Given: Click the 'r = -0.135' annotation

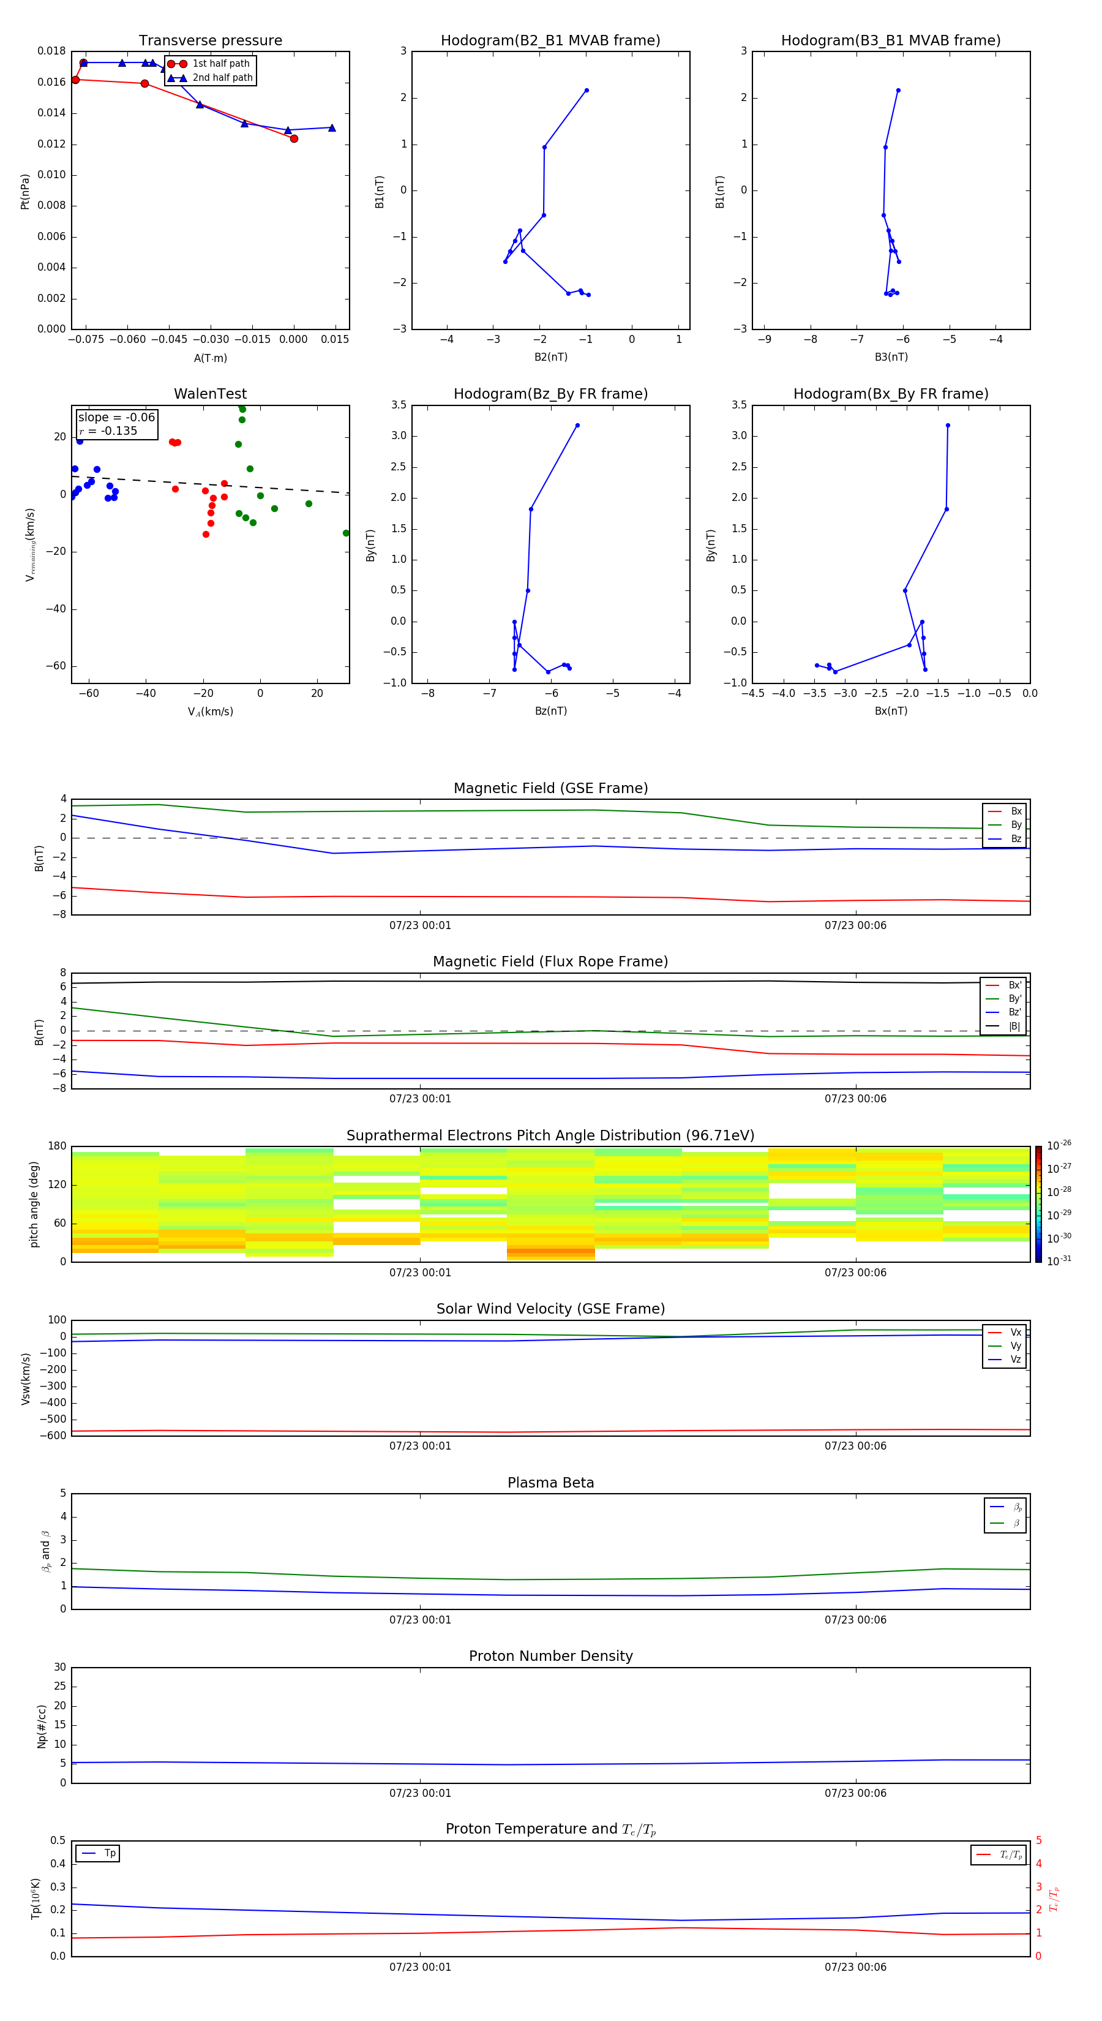Looking at the screenshot, I should 108,431.
